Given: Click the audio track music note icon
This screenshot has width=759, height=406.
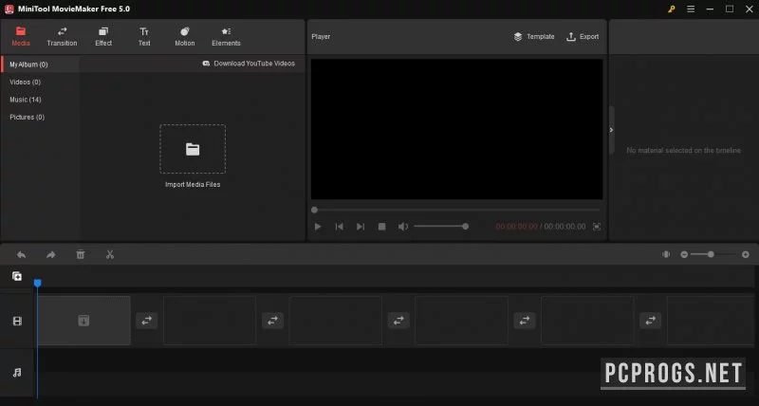Looking at the screenshot, I should [17, 372].
